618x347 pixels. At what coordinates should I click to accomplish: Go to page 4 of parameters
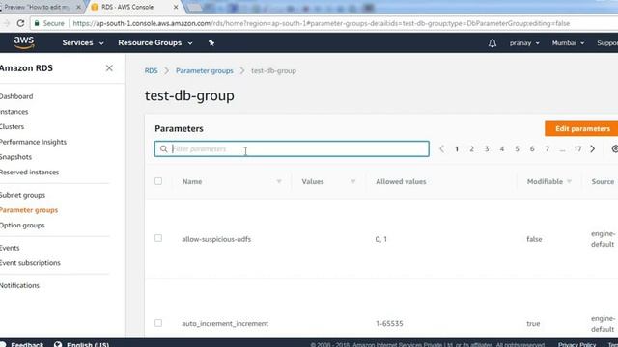(502, 149)
